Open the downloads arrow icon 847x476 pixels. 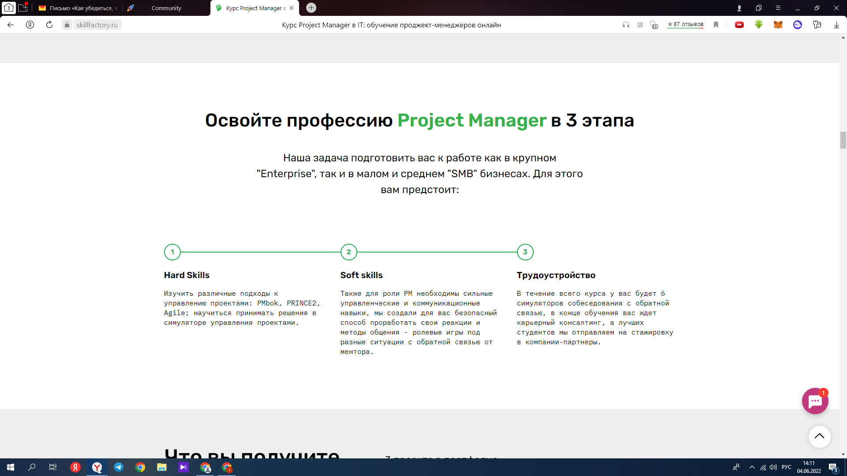click(x=836, y=25)
